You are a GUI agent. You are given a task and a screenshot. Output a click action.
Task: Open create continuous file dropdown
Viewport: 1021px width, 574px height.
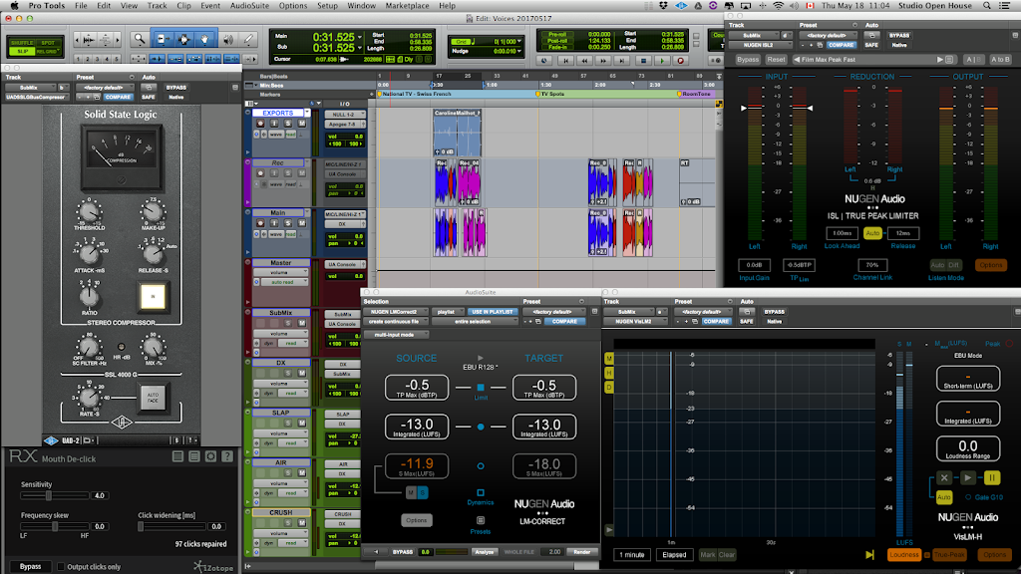coord(395,322)
